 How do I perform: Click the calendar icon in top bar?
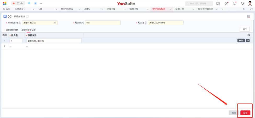218,3
